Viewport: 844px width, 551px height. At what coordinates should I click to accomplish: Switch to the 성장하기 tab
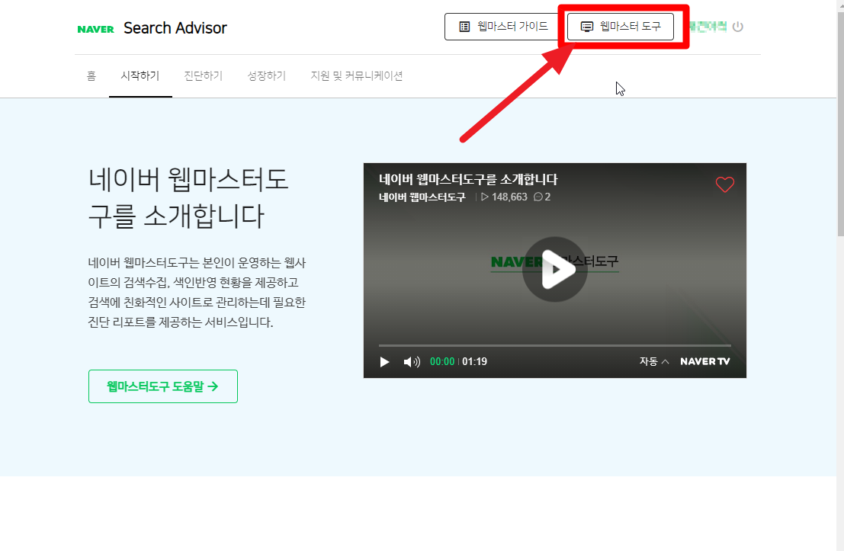pyautogui.click(x=267, y=76)
